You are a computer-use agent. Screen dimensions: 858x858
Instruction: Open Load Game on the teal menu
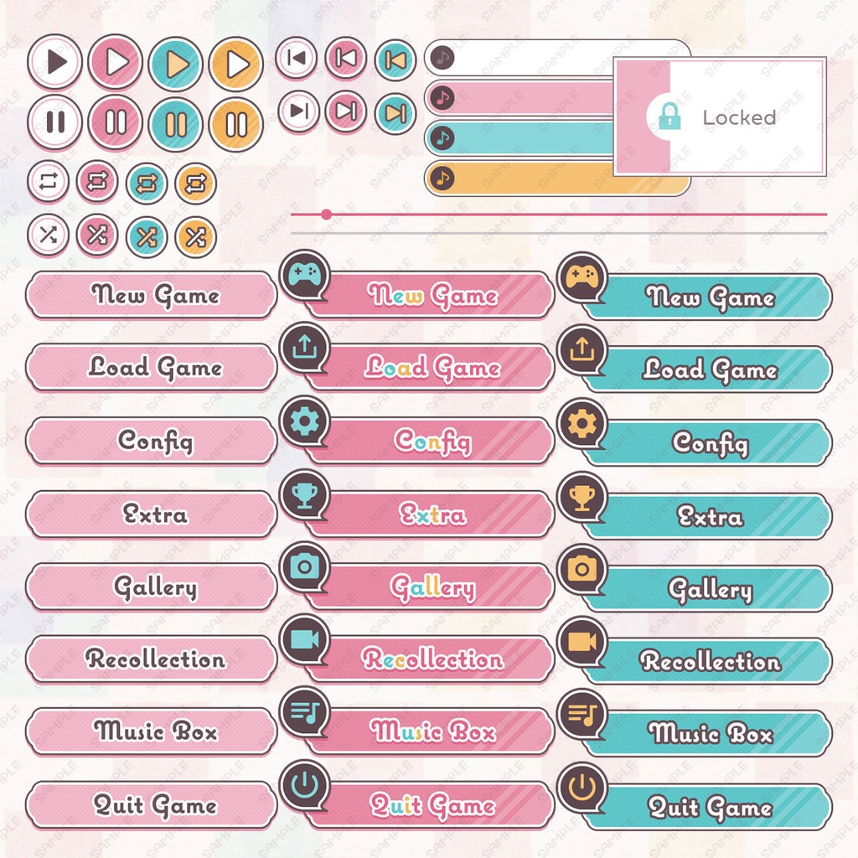709,370
